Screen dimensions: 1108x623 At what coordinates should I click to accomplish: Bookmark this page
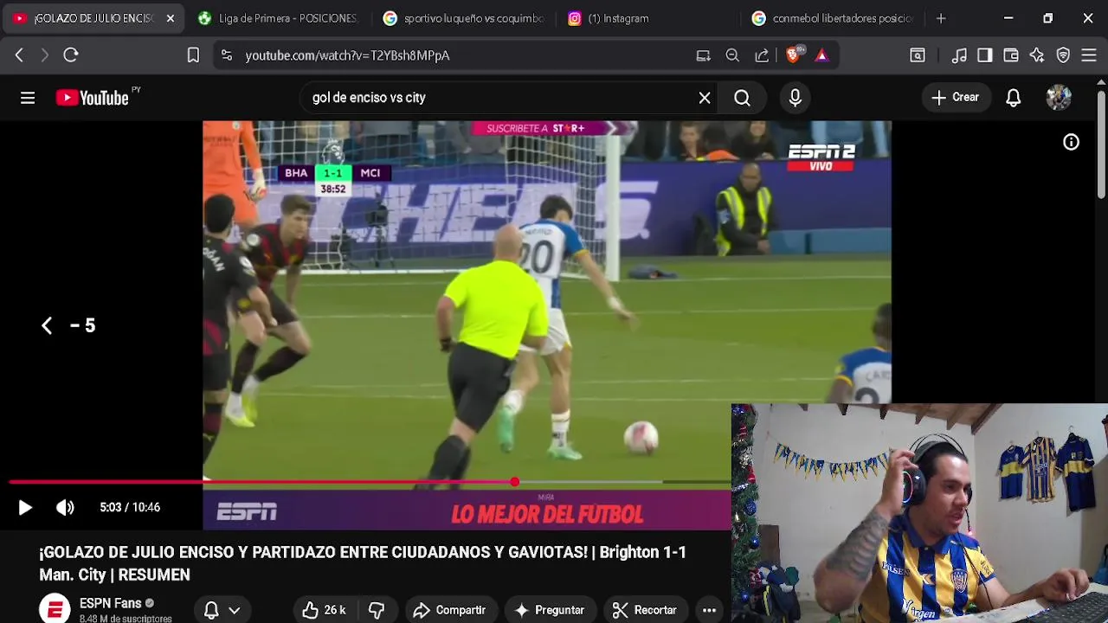click(x=193, y=55)
